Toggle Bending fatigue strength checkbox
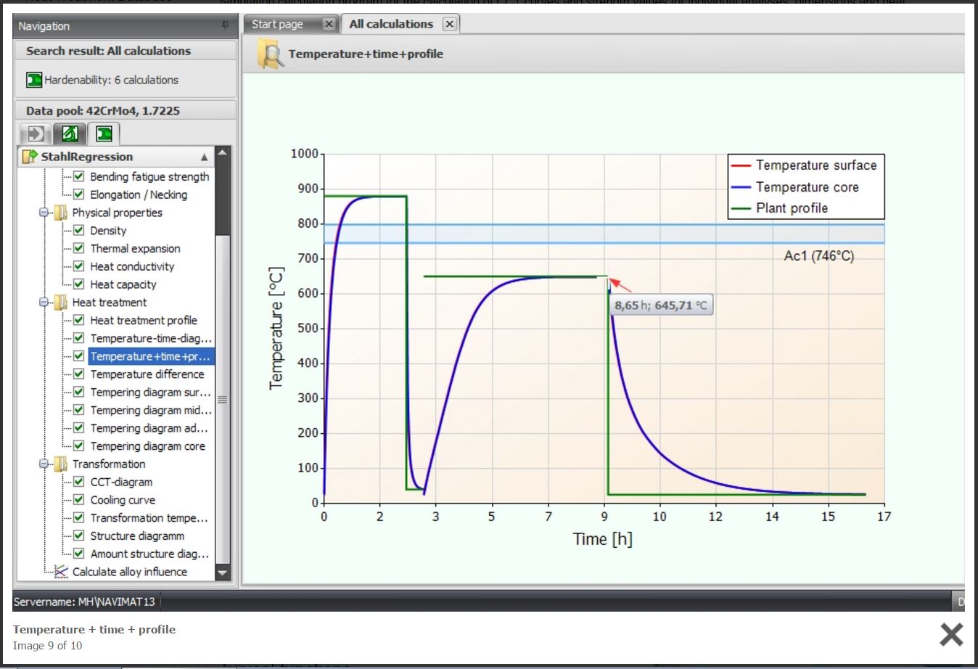Screen dimensions: 978x669 (x=79, y=176)
